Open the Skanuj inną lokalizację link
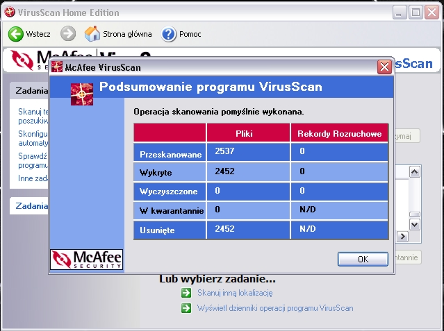The height and width of the screenshot is (331, 444). click(x=235, y=293)
